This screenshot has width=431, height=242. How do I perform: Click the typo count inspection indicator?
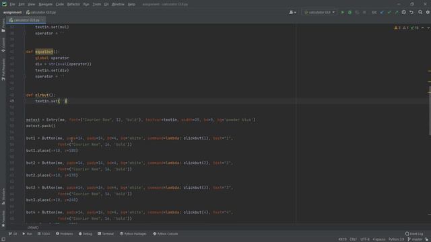coord(415,28)
